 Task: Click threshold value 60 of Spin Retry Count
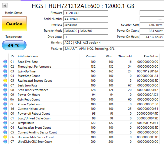(x=130, y=99)
